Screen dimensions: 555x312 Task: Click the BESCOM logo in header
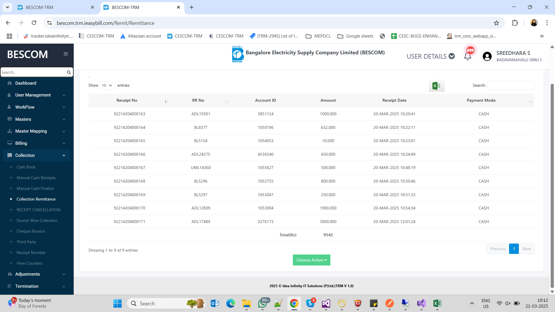click(x=238, y=54)
